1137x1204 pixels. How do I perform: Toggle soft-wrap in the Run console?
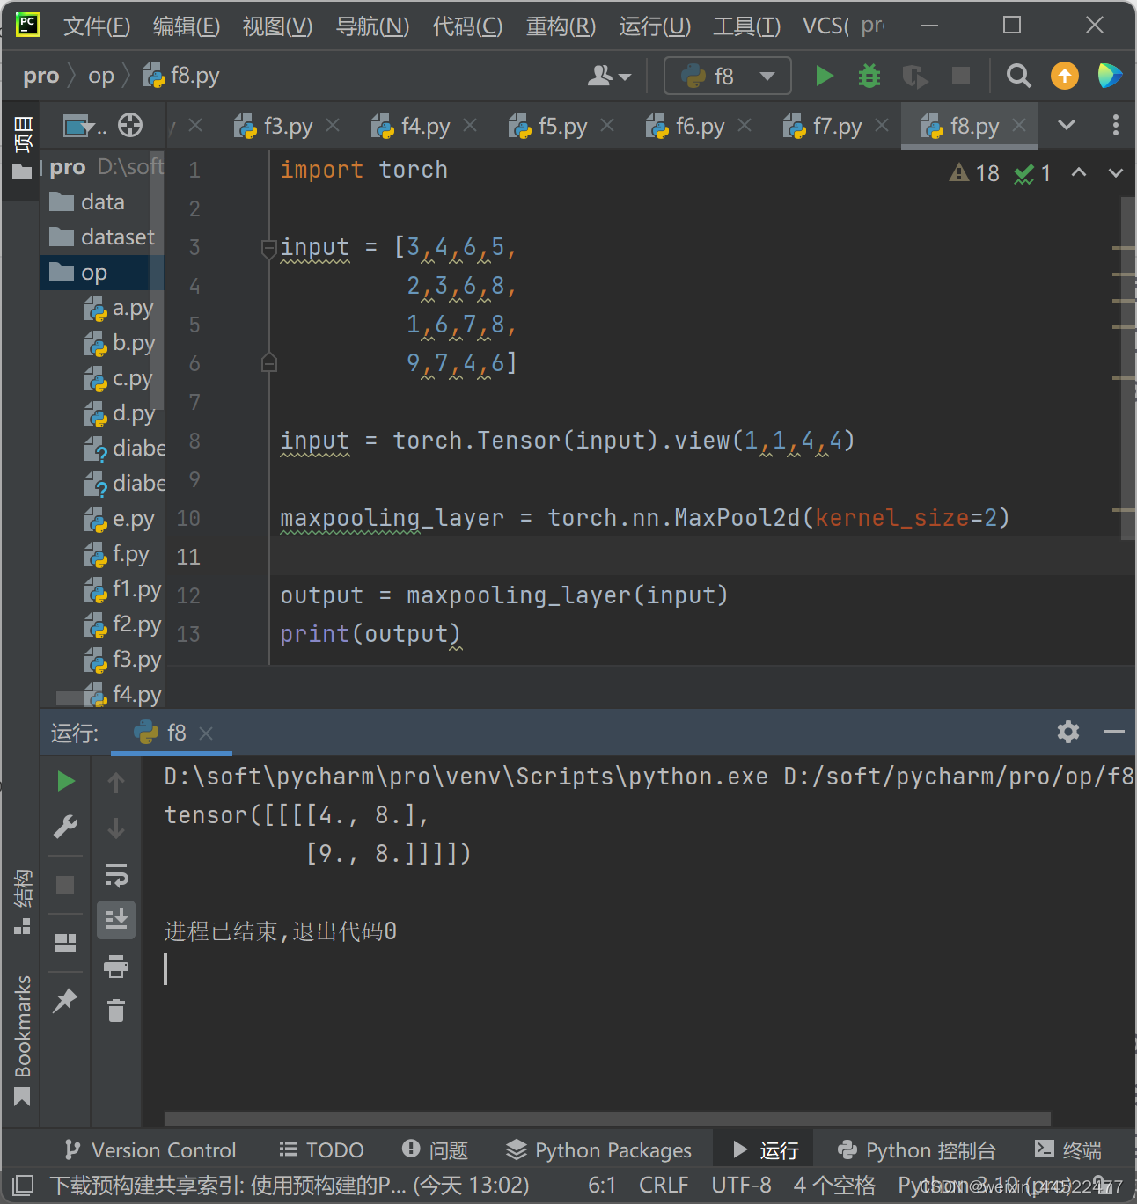116,875
